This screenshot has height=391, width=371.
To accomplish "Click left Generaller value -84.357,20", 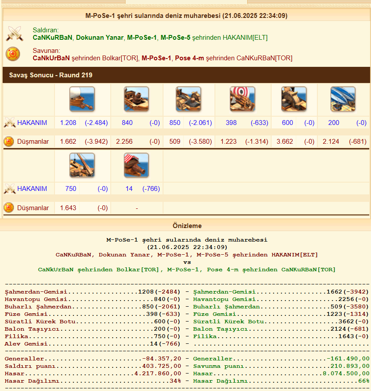I will (x=162, y=359).
